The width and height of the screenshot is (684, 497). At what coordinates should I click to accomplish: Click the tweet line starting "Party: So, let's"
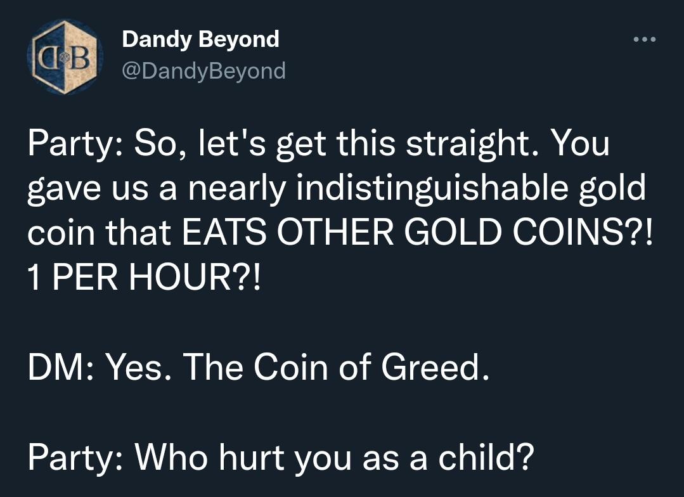click(x=318, y=144)
